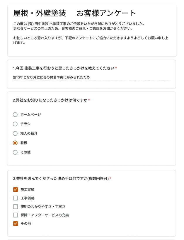Enable 説明のわかりやすさ・丁寧さ checkbox

pyautogui.click(x=16, y=207)
